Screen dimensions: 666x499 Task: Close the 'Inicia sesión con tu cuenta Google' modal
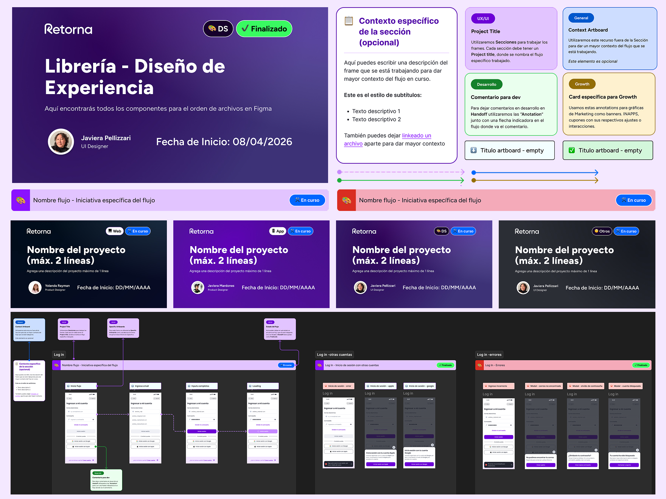point(432,445)
